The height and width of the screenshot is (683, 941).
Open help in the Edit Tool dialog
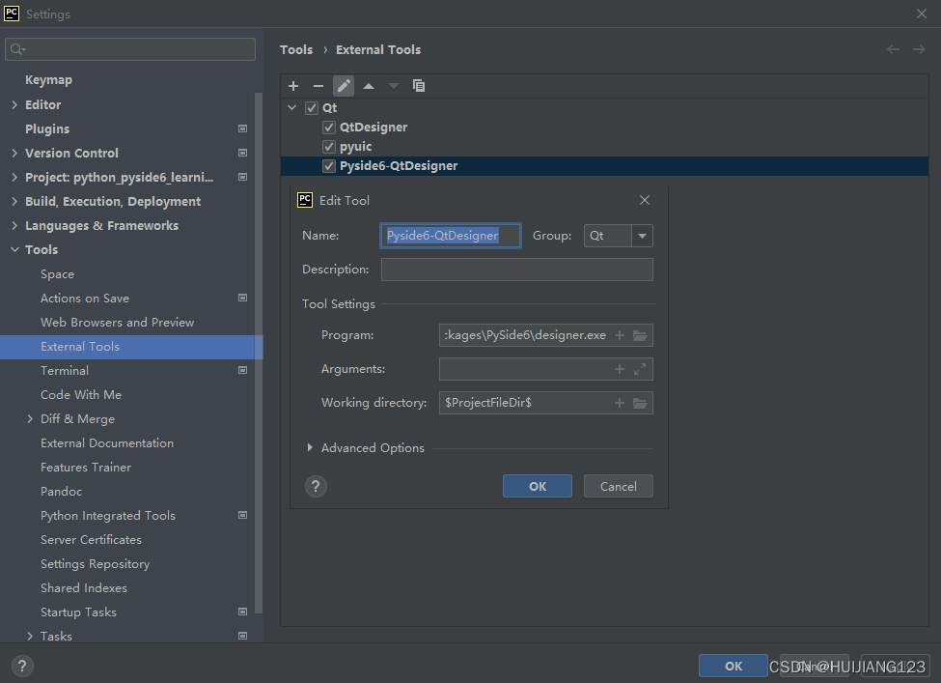coord(316,486)
